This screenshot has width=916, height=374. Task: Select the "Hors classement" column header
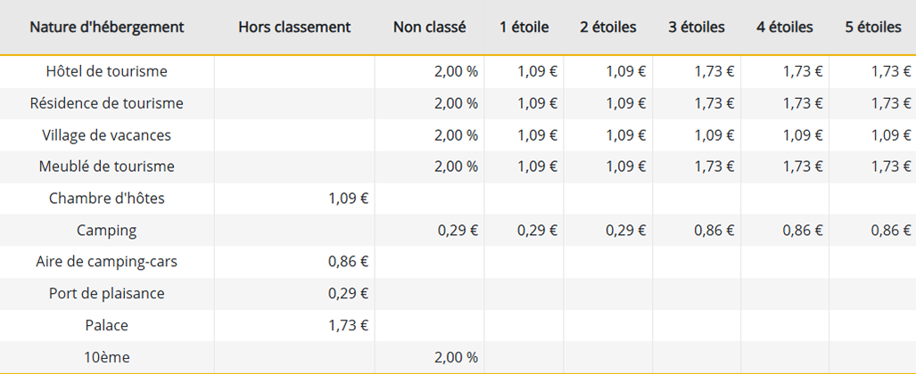294,27
